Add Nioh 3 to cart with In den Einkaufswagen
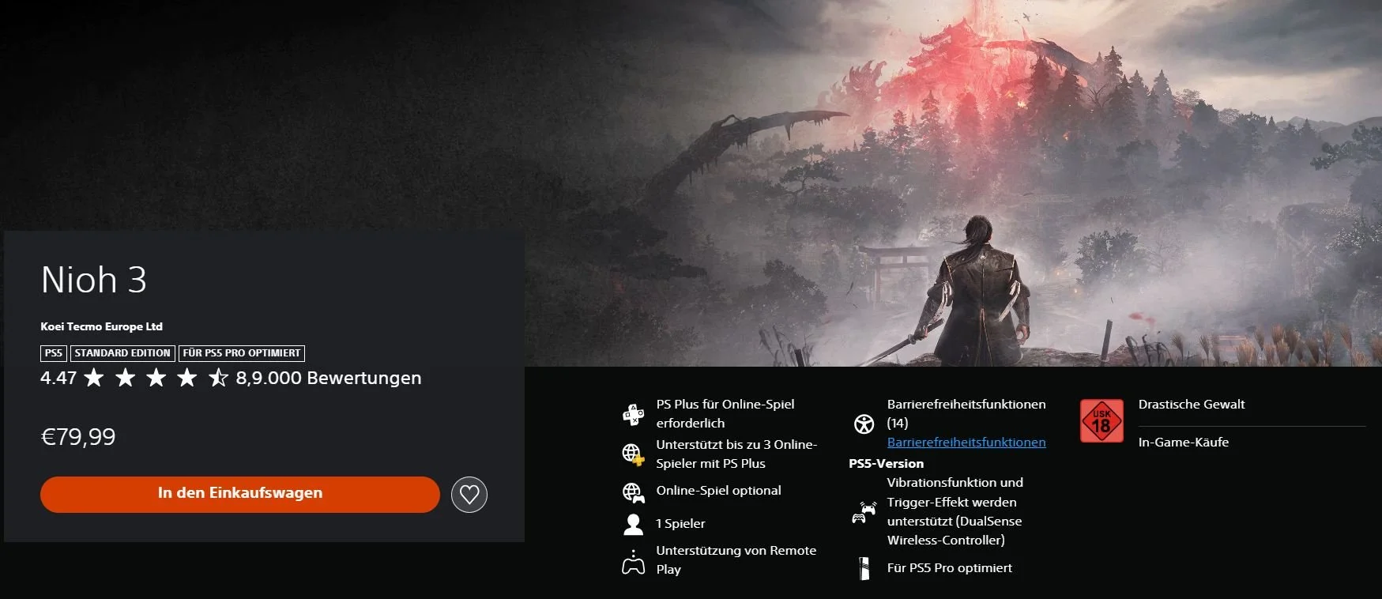The width and height of the screenshot is (1382, 599). point(239,494)
